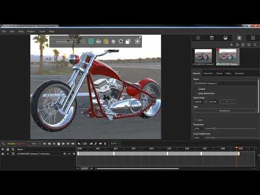The image size is (260, 195).
Task: Play the animation
Action: click(x=58, y=144)
